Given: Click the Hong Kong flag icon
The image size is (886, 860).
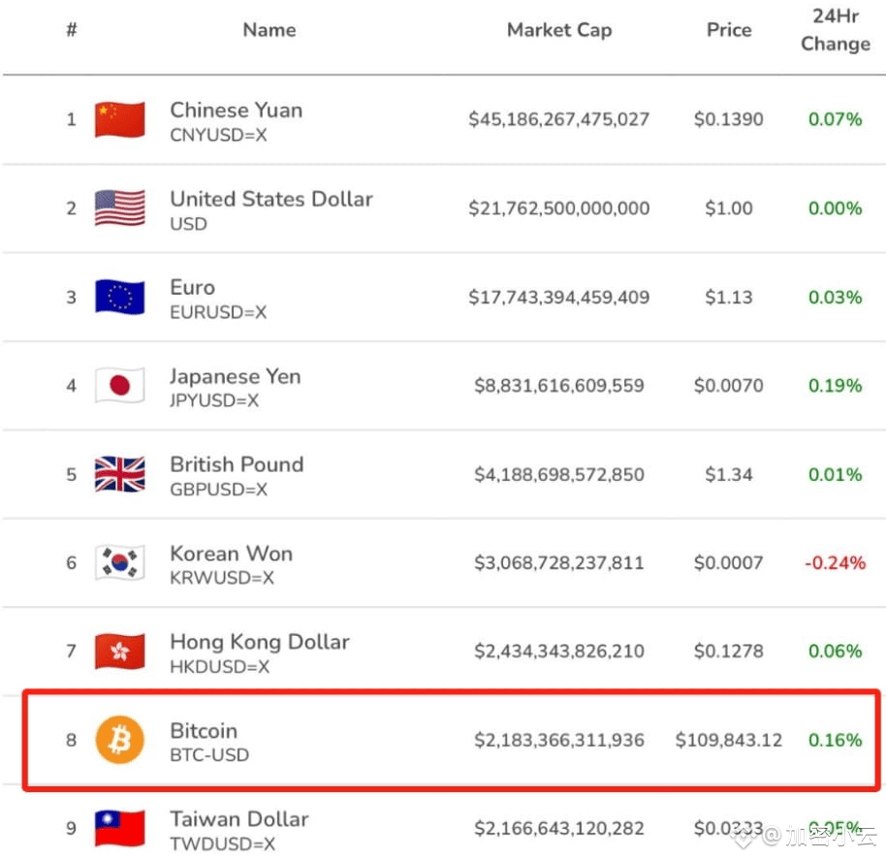Looking at the screenshot, I should pyautogui.click(x=120, y=651).
